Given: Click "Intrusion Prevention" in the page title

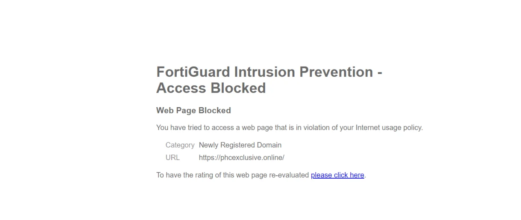Looking at the screenshot, I should coord(303,72).
